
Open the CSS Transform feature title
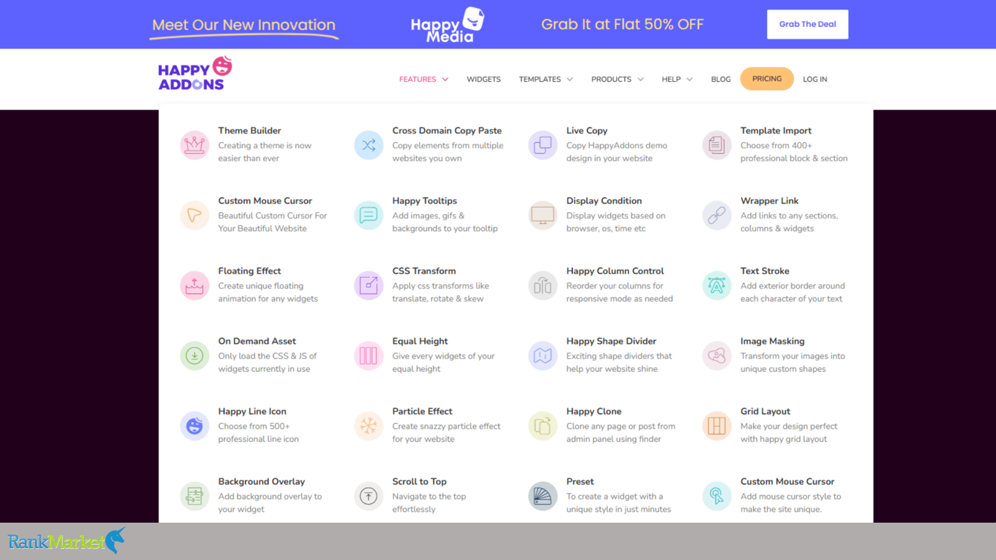point(424,271)
